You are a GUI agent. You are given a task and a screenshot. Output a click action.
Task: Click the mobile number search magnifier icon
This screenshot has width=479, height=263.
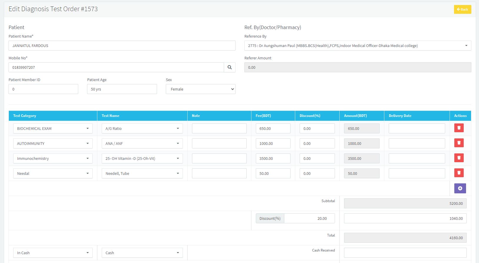(x=229, y=67)
